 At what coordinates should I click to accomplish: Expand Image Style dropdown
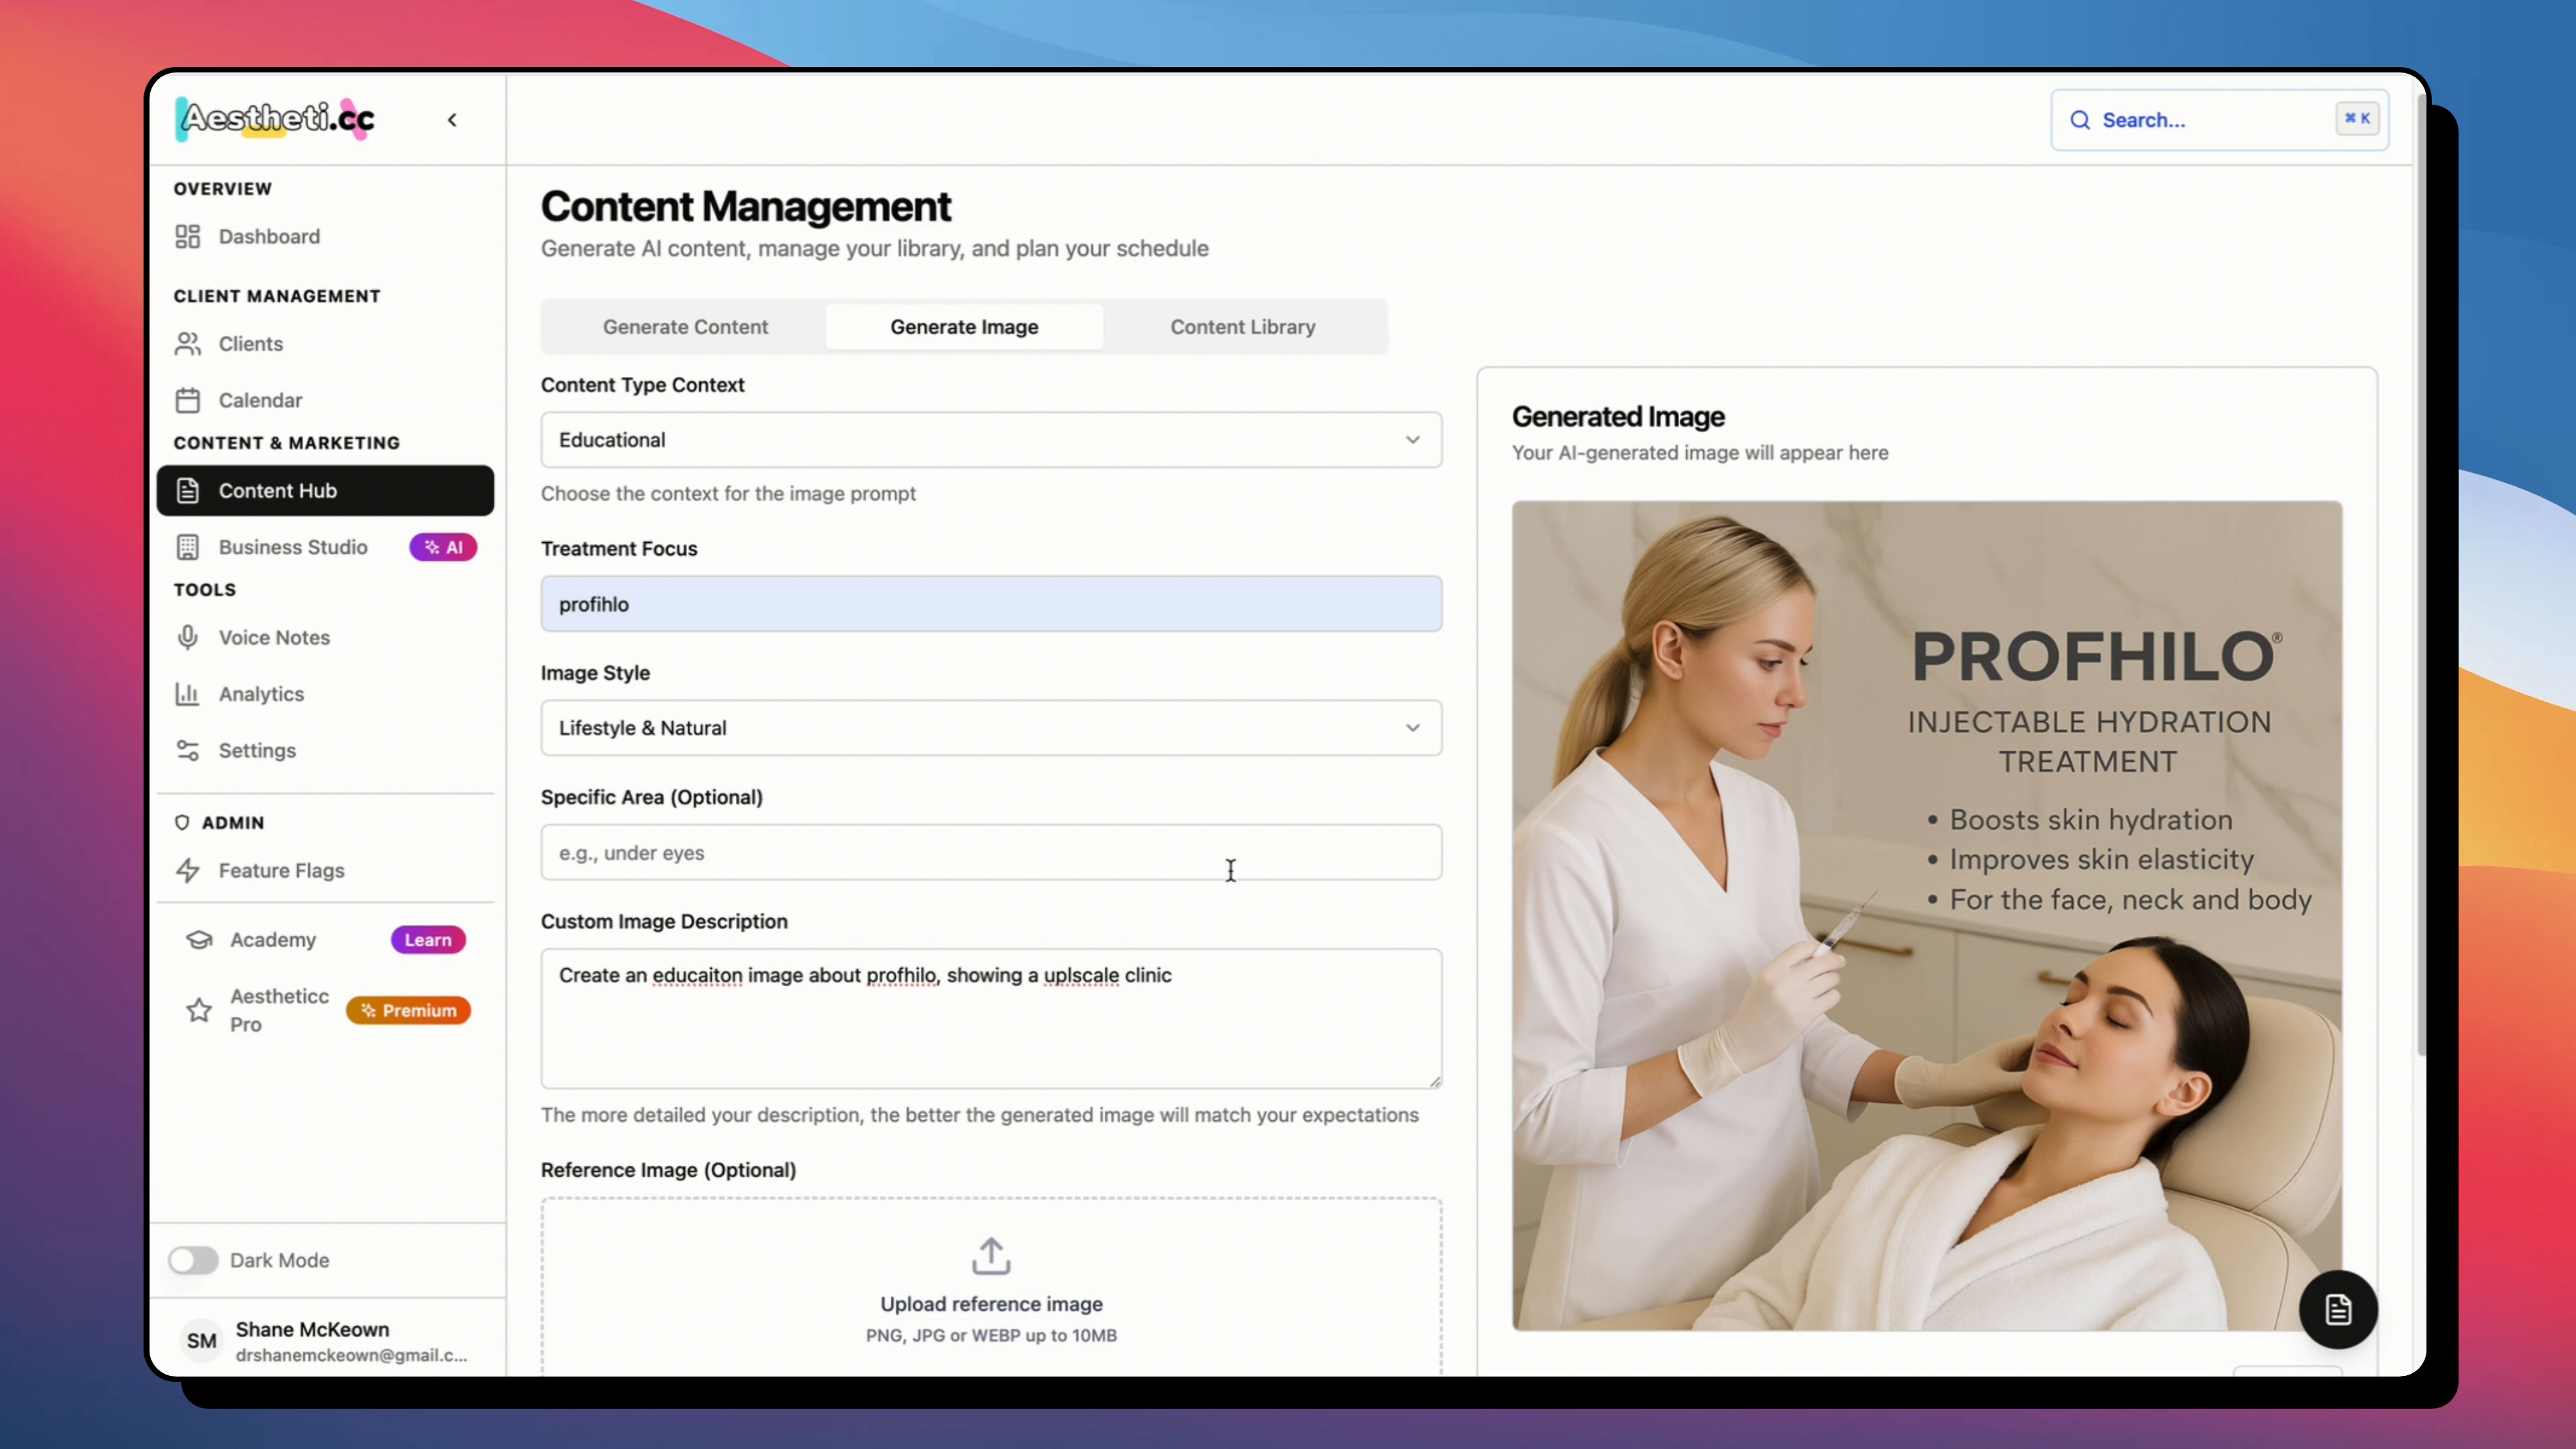tap(990, 728)
